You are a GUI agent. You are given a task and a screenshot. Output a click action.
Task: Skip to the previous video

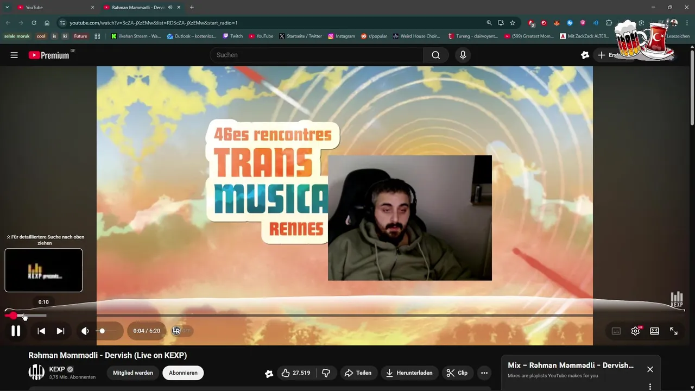[41, 331]
